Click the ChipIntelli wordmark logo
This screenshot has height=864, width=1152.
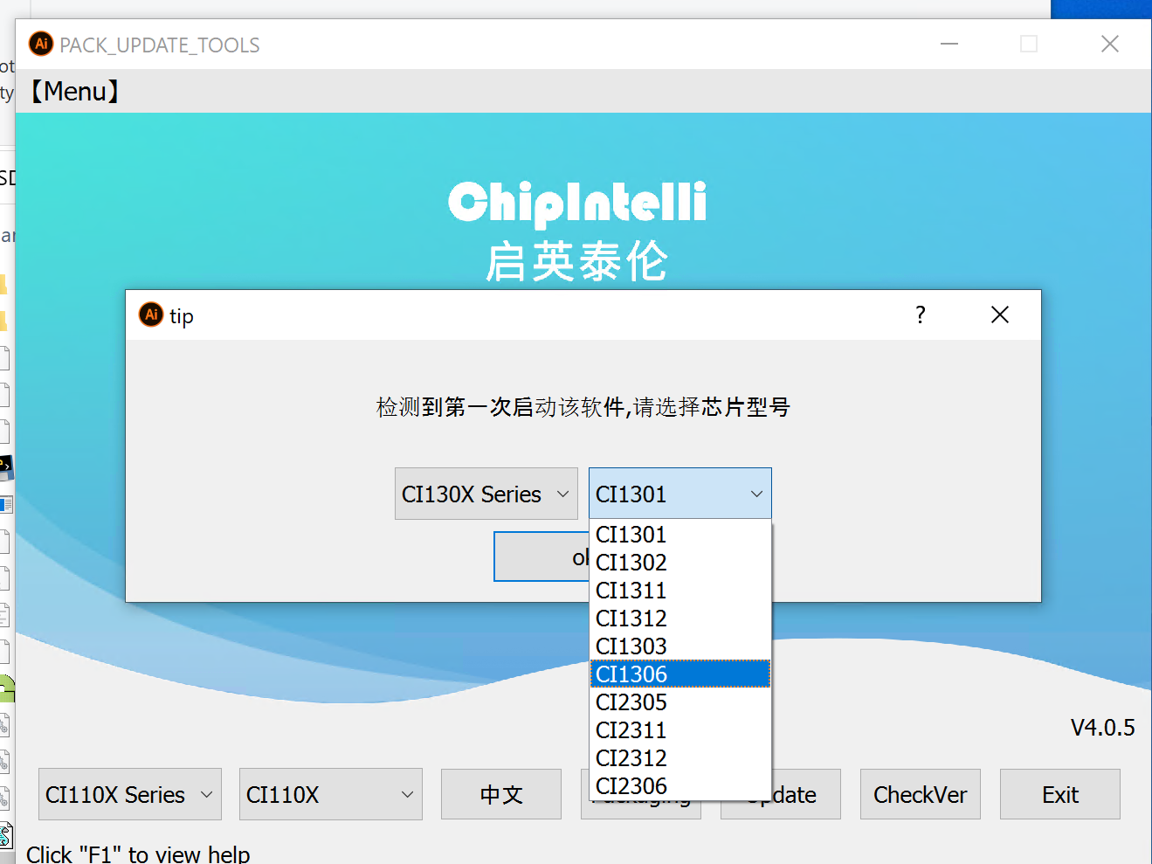(x=576, y=204)
